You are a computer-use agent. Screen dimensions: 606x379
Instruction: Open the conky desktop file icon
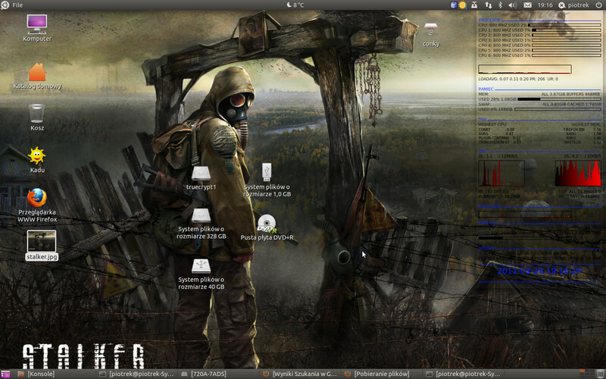431,30
